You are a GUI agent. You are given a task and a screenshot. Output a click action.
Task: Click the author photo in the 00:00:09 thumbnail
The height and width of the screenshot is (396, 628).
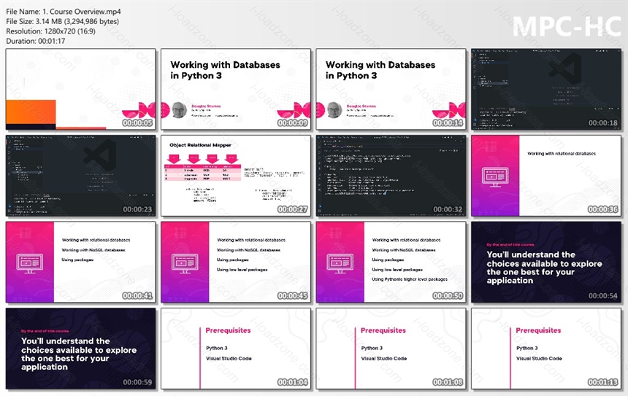[179, 110]
